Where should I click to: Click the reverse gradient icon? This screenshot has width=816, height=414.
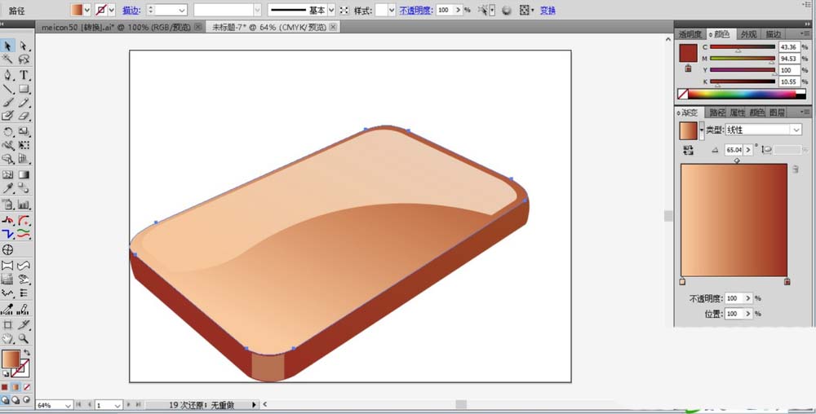[689, 150]
